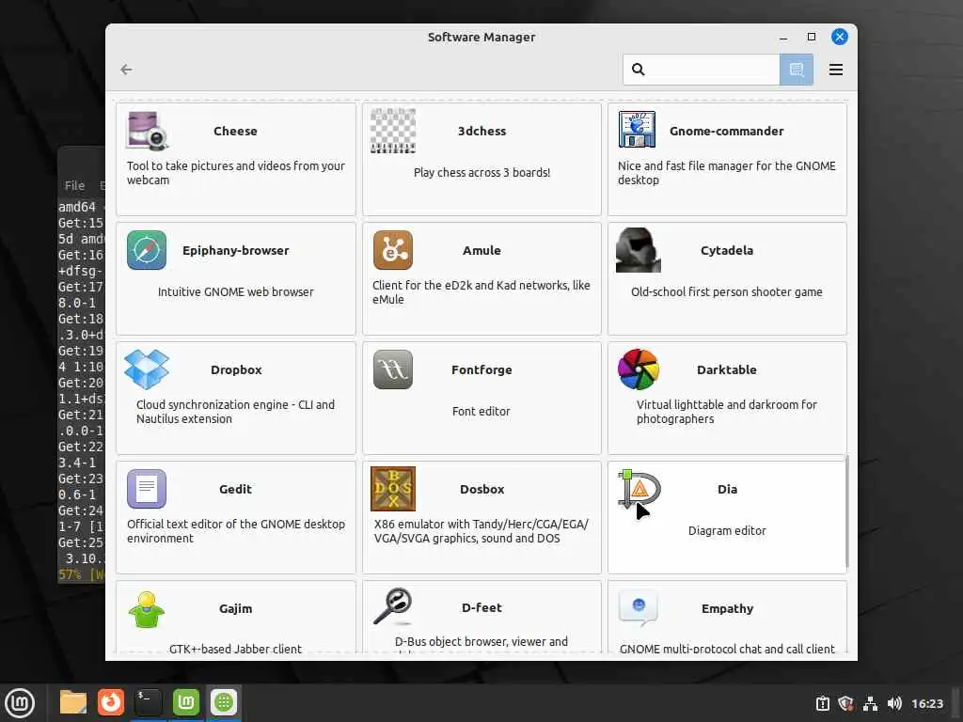Click the Gedit notepad icon
Image resolution: width=963 pixels, height=722 pixels.
146,489
